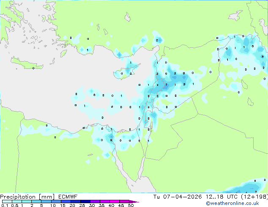The width and height of the screenshot is (268, 207).
Task: Click the '50' legend scale label
Action: coord(131,205)
